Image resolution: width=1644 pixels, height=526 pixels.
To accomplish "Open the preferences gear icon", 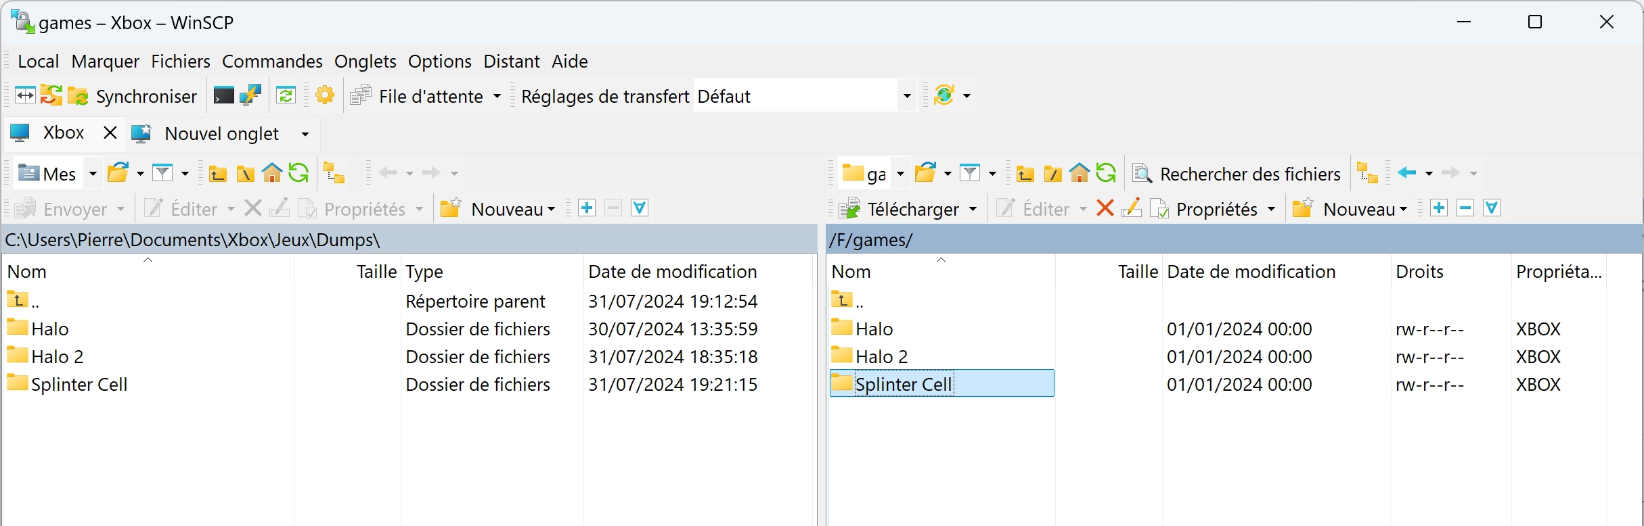I will 325,96.
